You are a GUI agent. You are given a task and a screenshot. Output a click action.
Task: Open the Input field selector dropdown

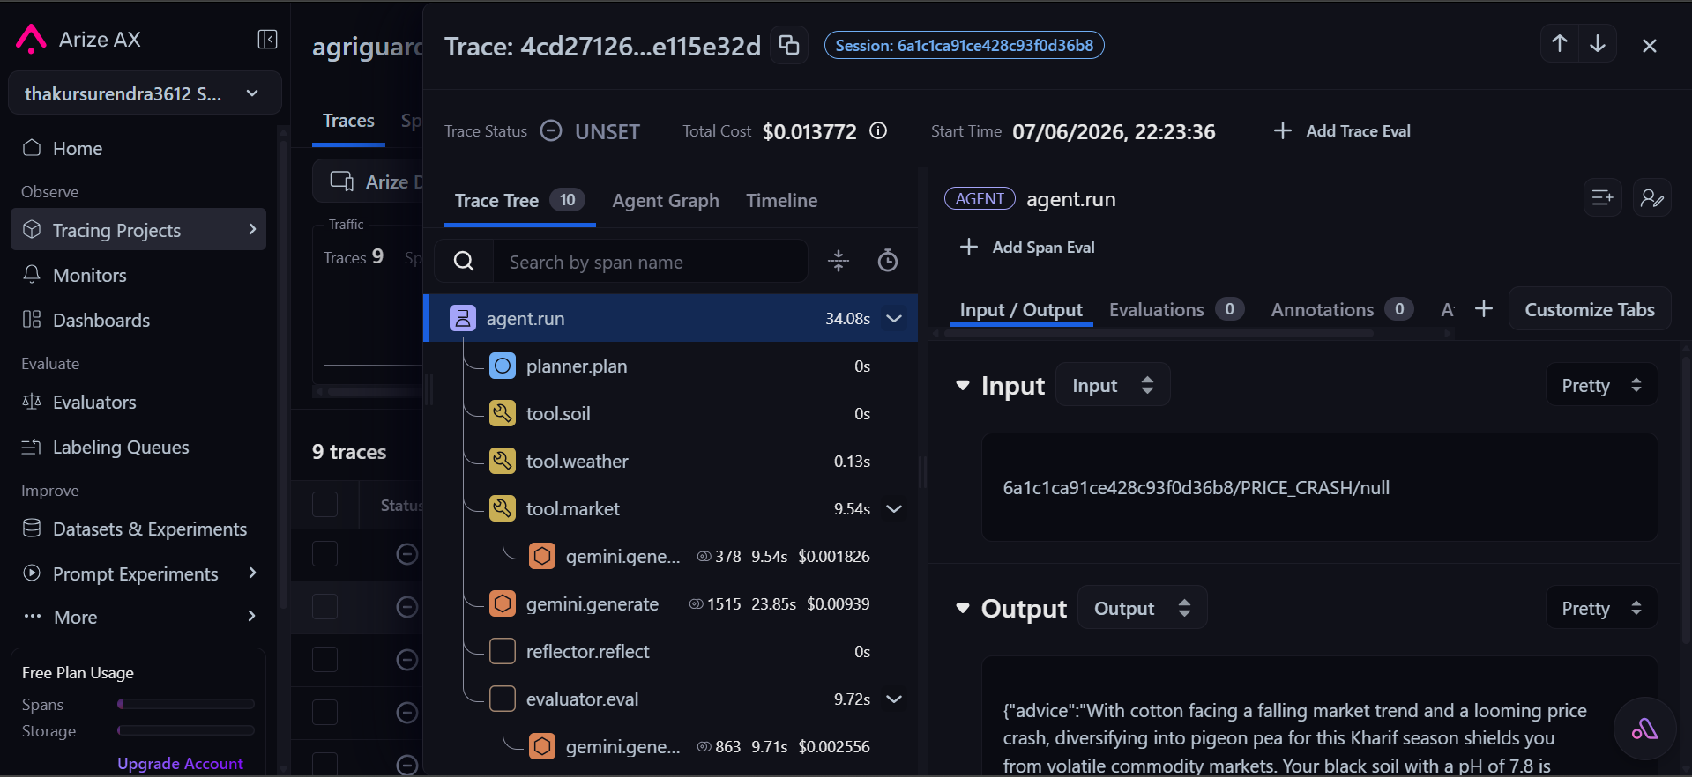[1113, 385]
